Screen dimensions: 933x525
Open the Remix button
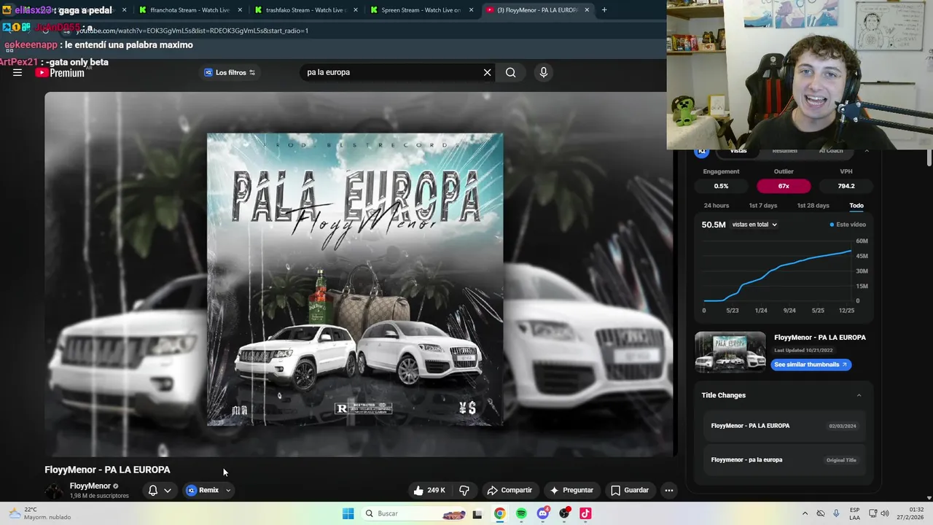[x=203, y=490]
